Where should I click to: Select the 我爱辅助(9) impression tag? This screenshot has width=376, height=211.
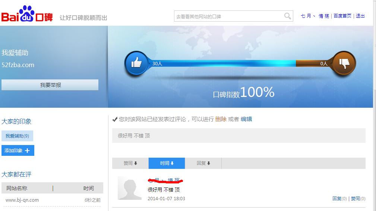pyautogui.click(x=17, y=136)
